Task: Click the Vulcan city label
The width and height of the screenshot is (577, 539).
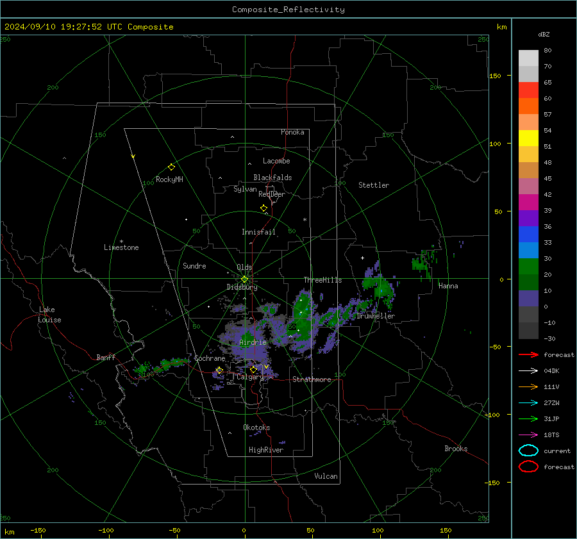Action: pyautogui.click(x=326, y=476)
